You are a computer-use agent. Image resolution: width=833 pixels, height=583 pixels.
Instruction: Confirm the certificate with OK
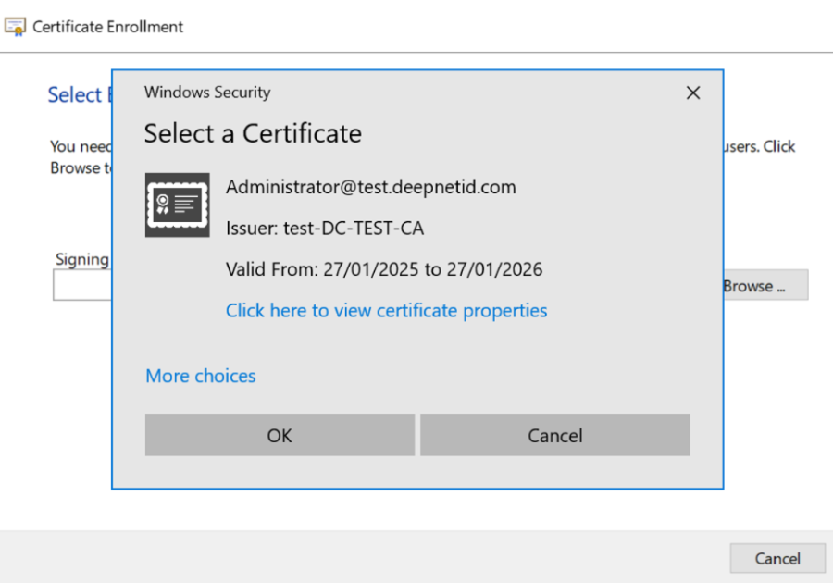[280, 435]
